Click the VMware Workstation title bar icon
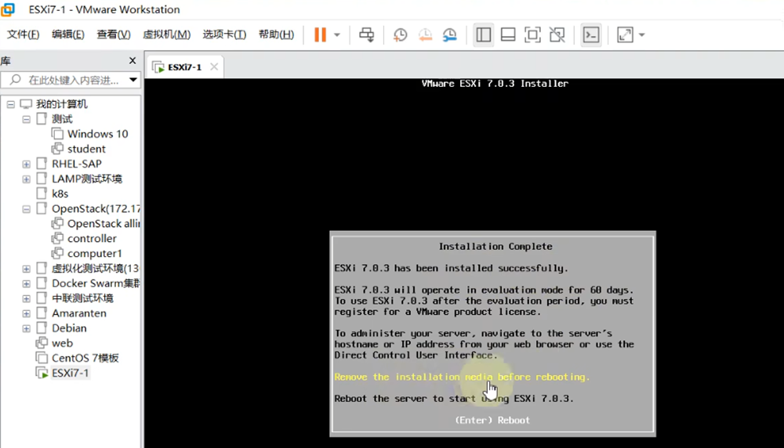Viewport: 784px width, 448px height. coord(9,9)
